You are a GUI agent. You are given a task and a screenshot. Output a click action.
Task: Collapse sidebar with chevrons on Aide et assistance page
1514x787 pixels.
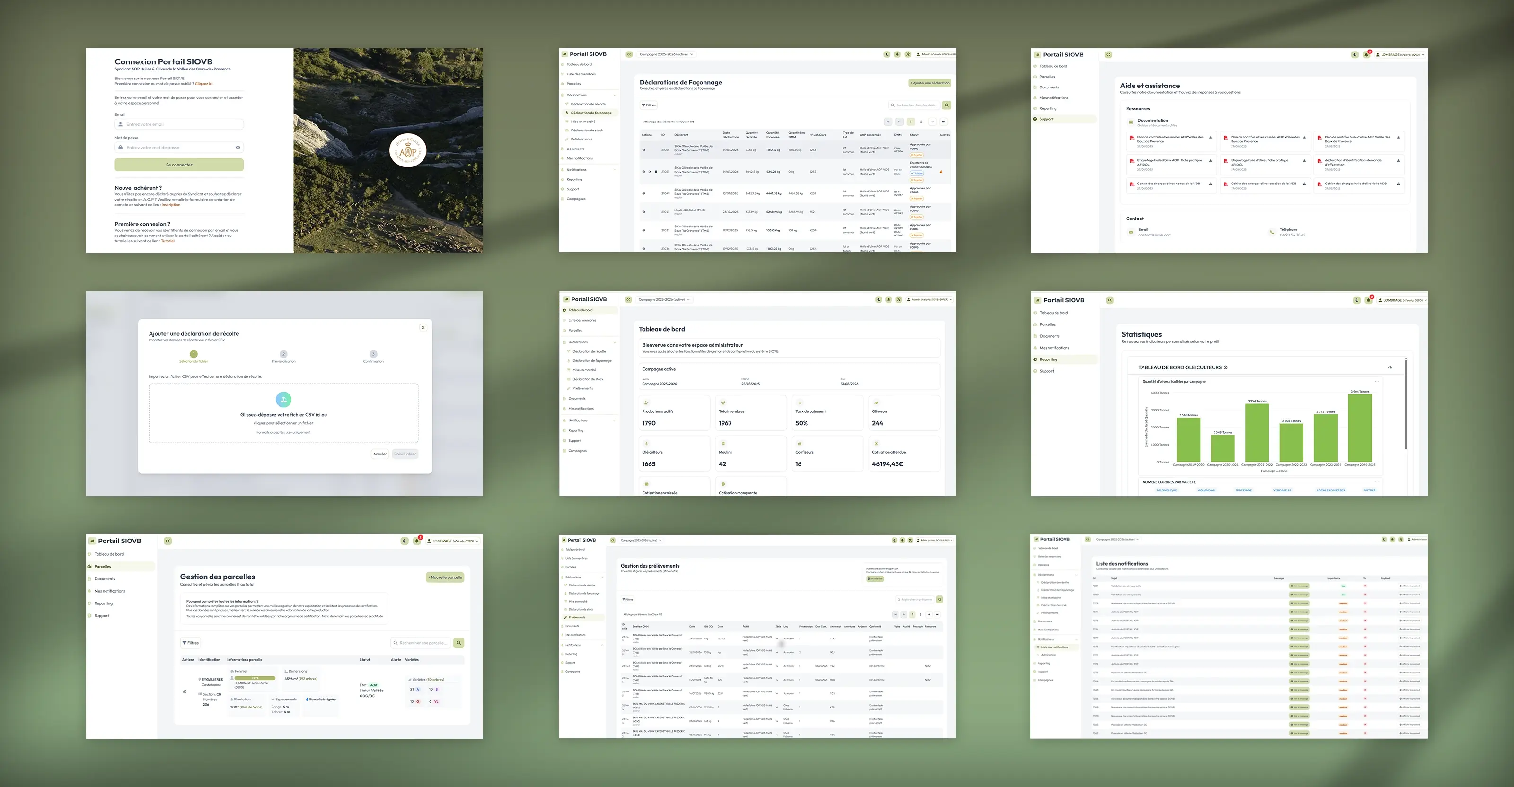(1109, 54)
